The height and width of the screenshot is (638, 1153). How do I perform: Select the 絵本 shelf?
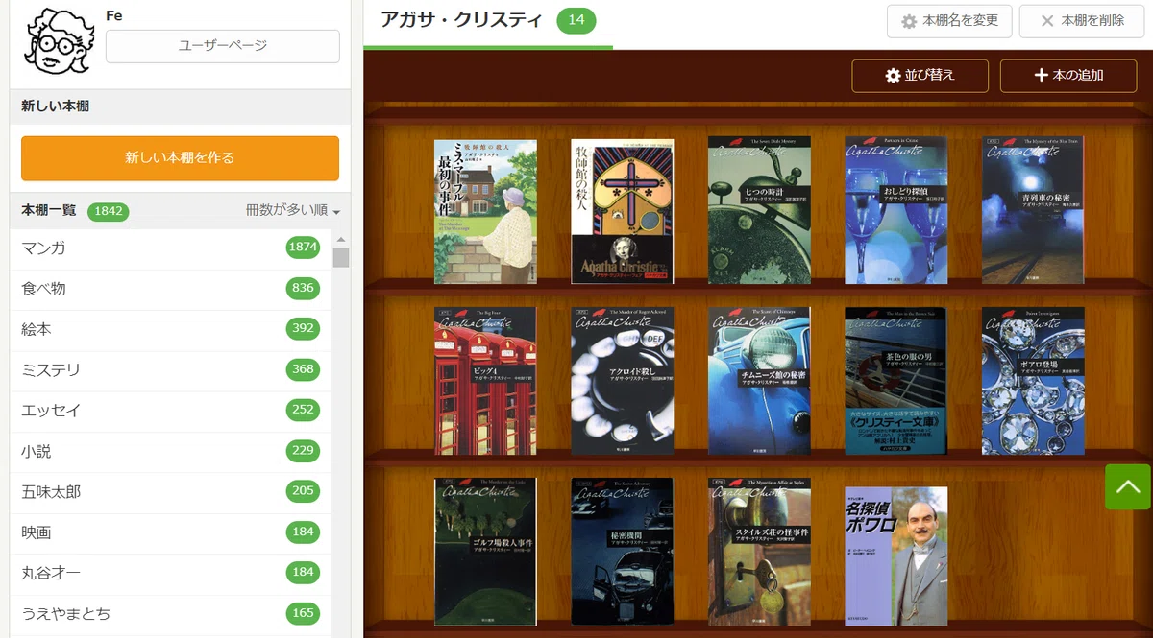tap(170, 329)
